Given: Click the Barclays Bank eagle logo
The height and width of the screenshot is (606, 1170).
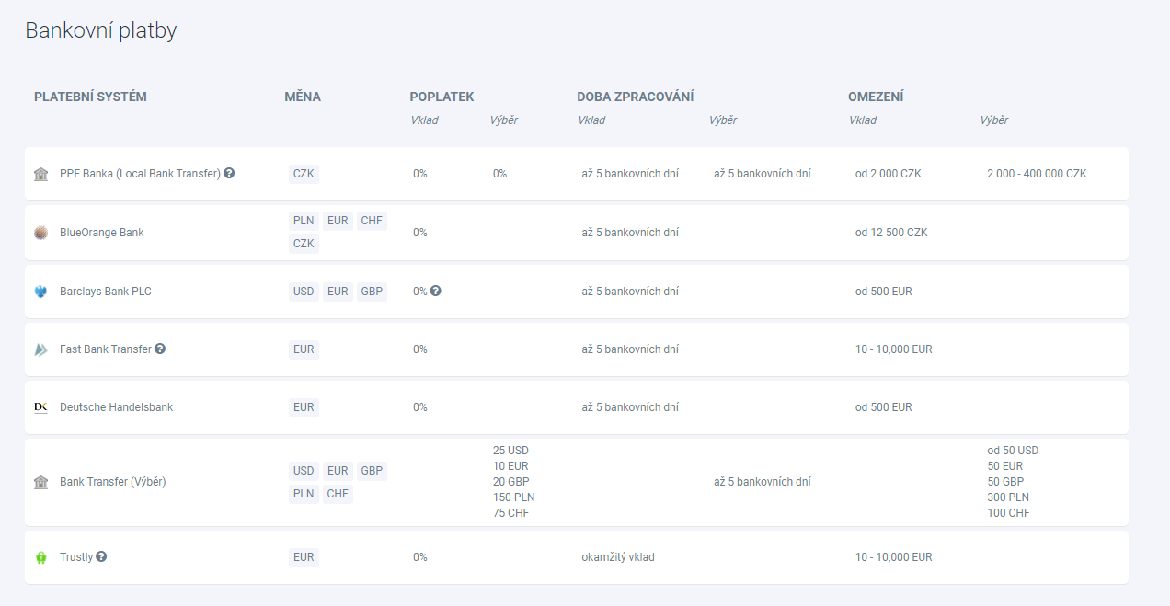Looking at the screenshot, I should [x=40, y=292].
